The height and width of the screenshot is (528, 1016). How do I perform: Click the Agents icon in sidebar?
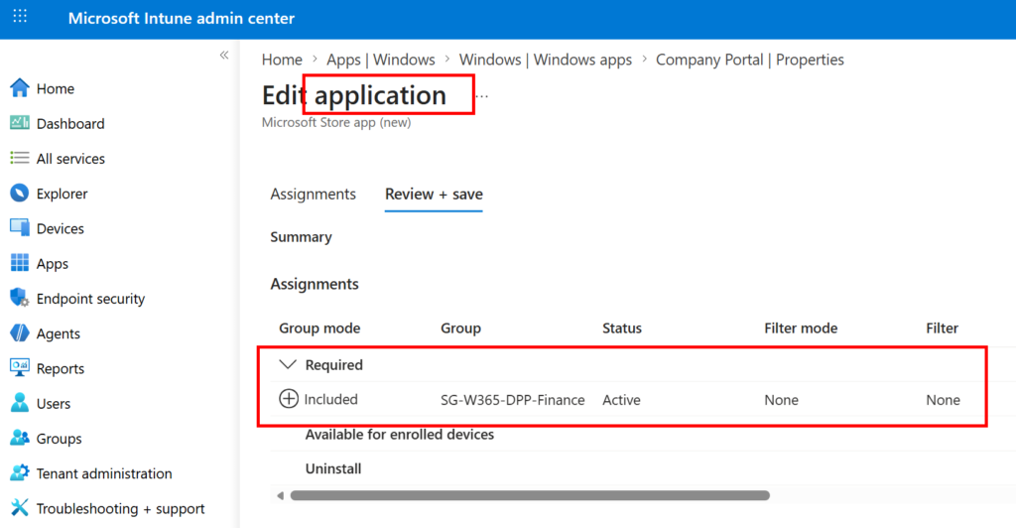pyautogui.click(x=20, y=333)
